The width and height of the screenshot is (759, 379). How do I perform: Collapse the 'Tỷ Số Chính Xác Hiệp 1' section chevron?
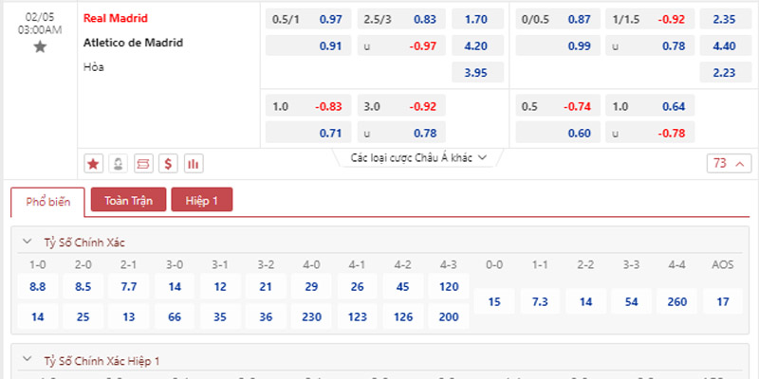click(28, 360)
